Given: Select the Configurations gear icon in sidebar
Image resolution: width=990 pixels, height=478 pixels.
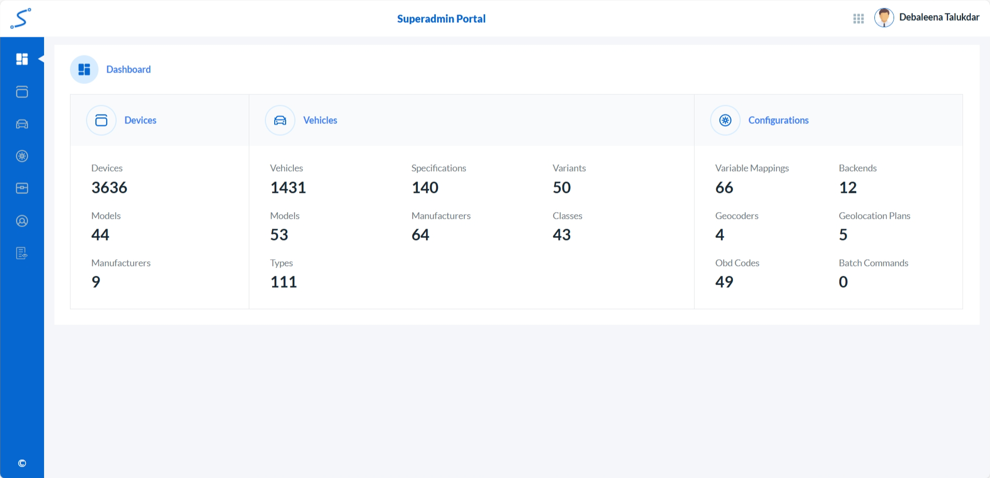Looking at the screenshot, I should [22, 156].
